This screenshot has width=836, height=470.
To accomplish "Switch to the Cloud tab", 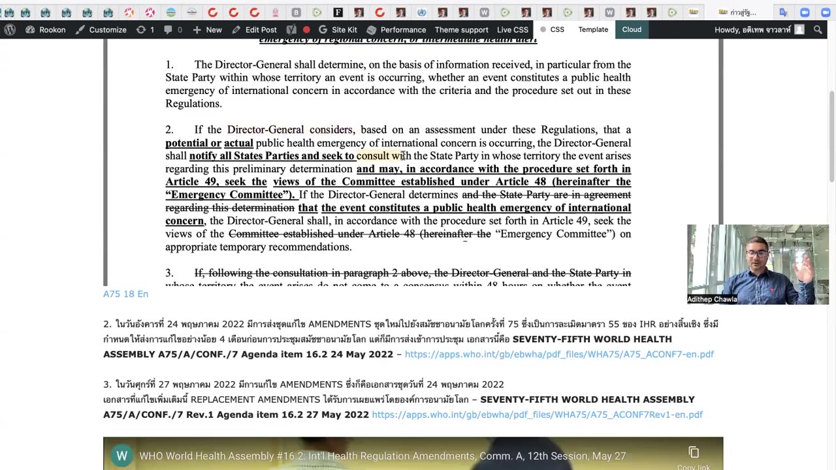I will 632,29.
